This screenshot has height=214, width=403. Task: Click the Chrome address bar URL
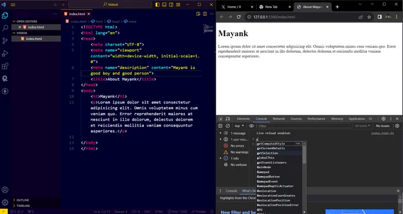point(274,17)
